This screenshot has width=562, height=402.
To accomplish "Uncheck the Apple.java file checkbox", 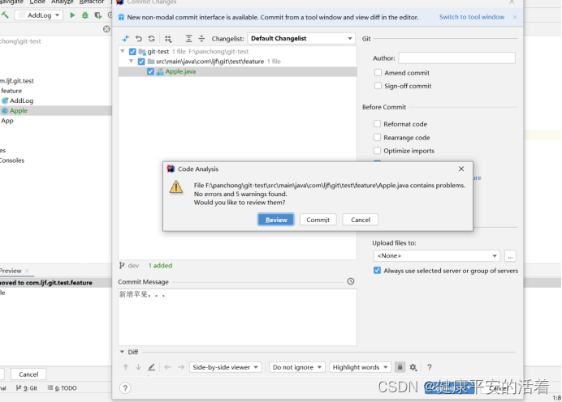I will (x=150, y=71).
